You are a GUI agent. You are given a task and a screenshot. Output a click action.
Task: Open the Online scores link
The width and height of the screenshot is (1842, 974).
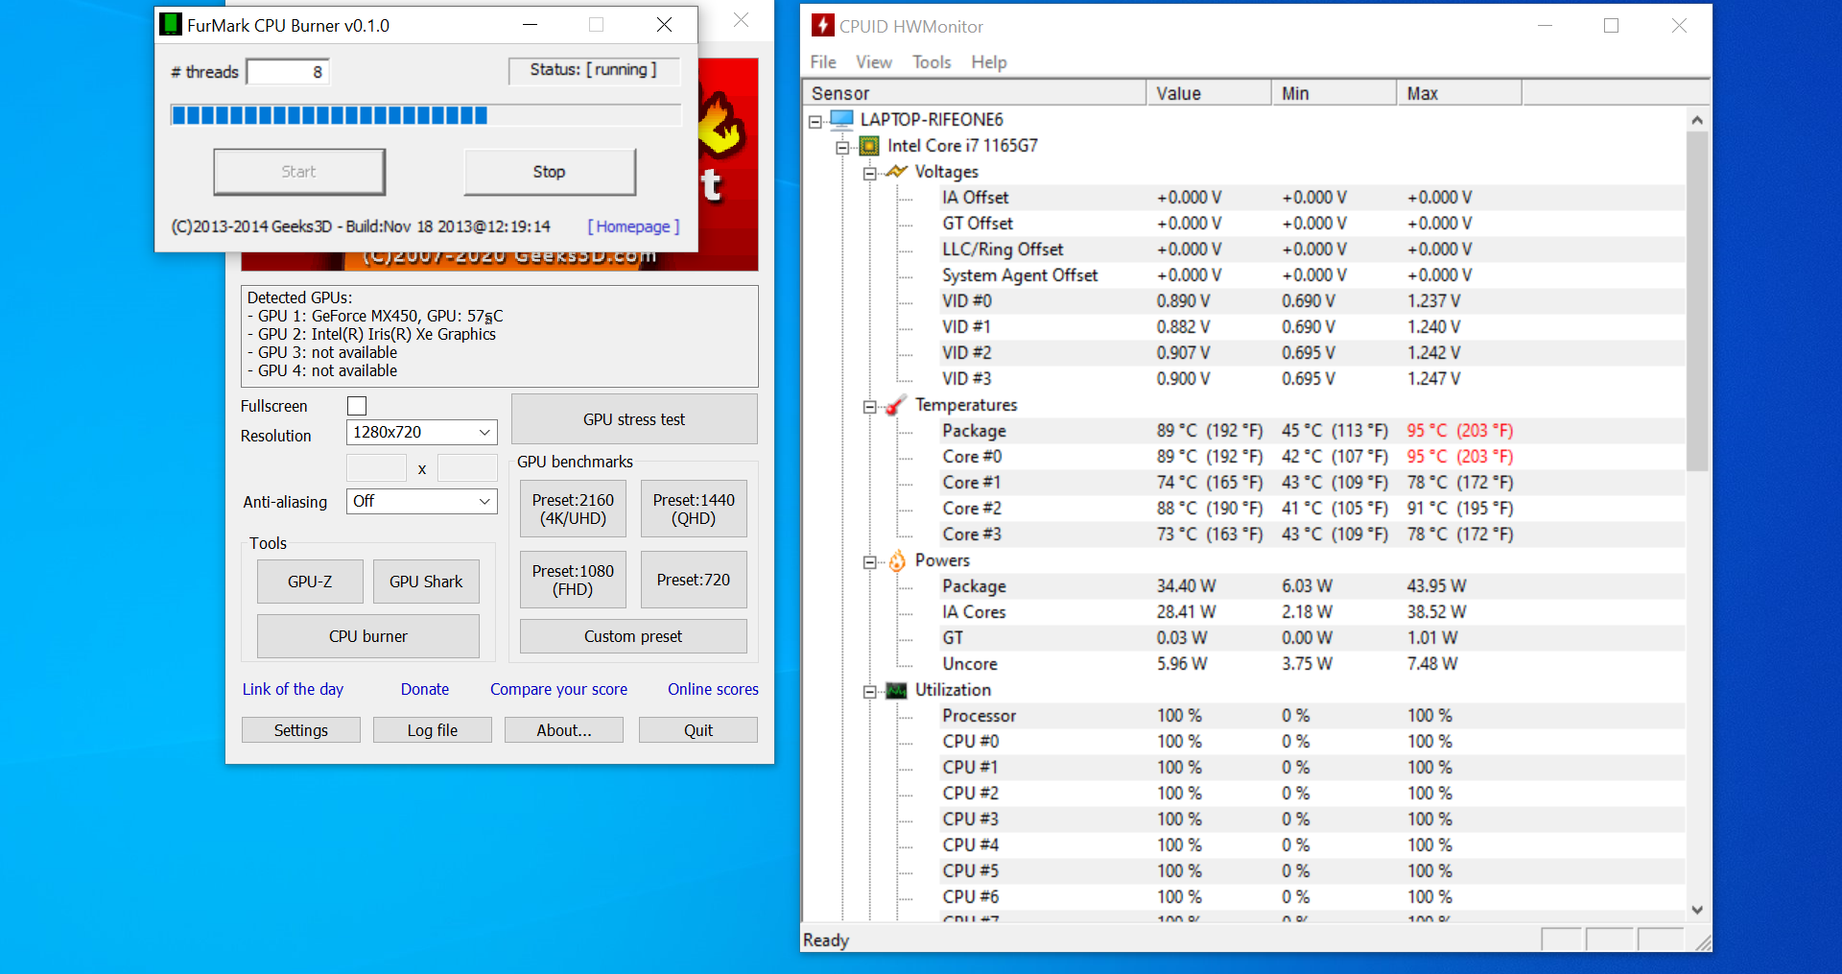point(713,689)
